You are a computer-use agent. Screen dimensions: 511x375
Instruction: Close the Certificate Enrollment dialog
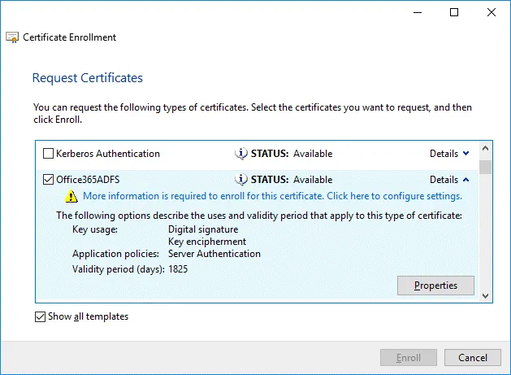click(492, 12)
